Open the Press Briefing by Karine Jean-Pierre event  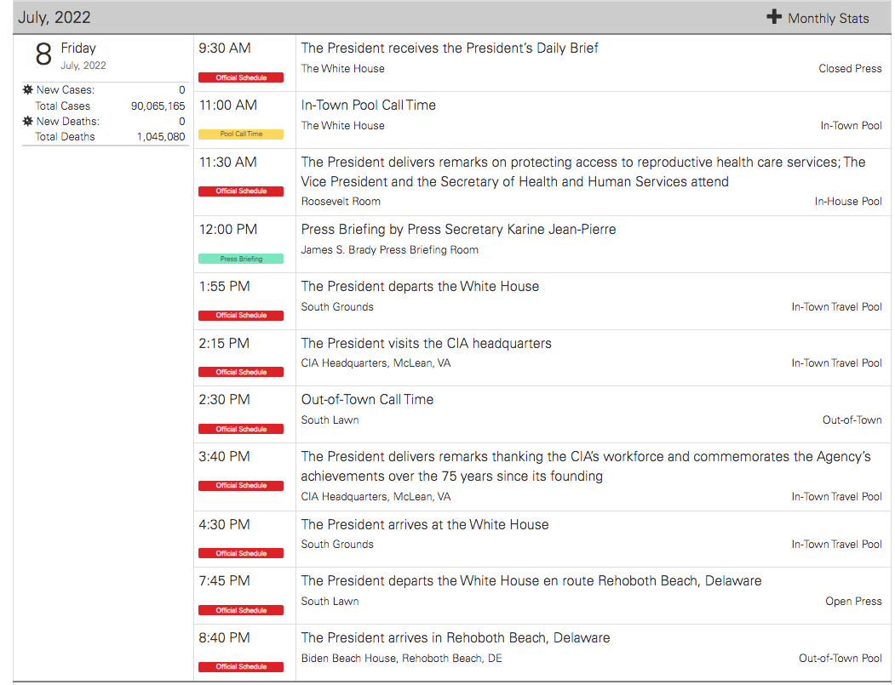tap(458, 229)
